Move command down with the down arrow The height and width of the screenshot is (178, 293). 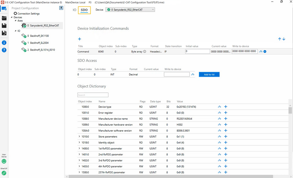[284, 39]
